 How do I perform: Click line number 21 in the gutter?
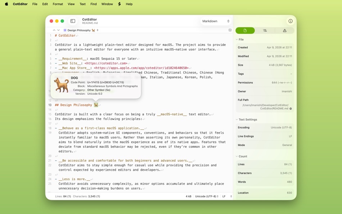coord(50,161)
